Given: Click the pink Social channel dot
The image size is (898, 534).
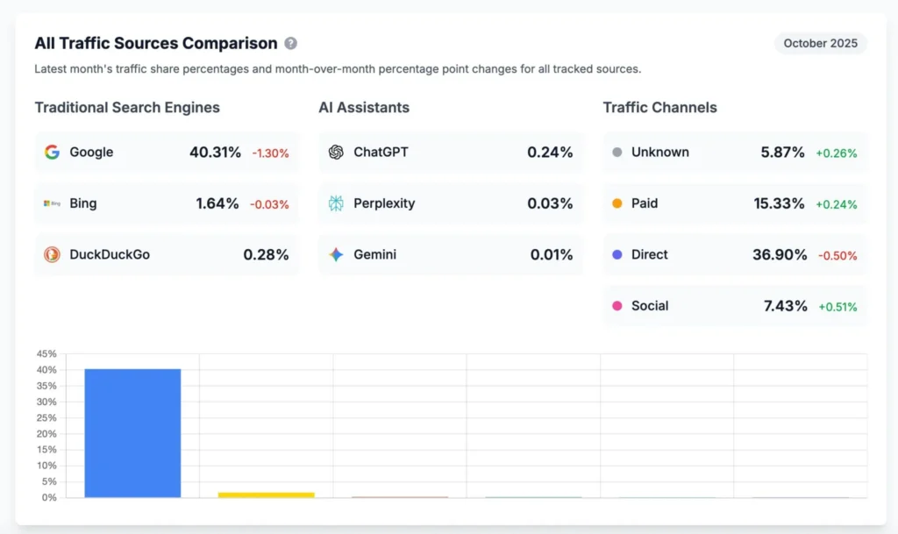Looking at the screenshot, I should pos(619,307).
